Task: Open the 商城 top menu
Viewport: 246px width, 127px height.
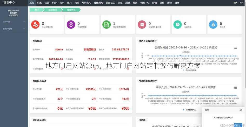Action: coord(77,3)
